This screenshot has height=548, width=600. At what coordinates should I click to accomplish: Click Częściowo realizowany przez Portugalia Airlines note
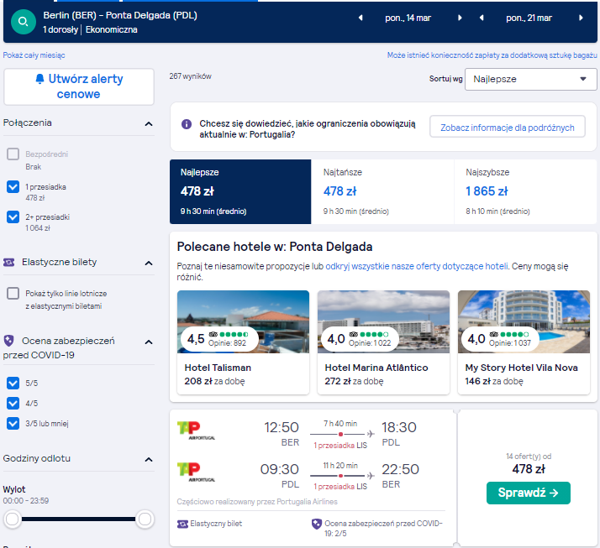[x=257, y=502]
